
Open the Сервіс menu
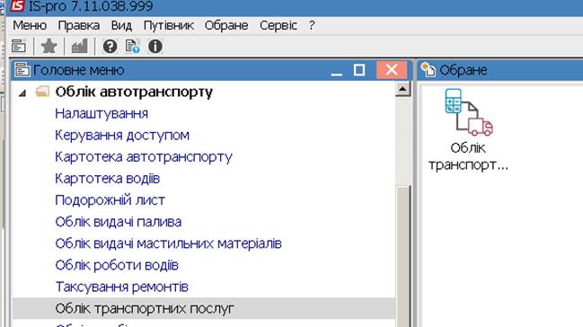click(278, 25)
